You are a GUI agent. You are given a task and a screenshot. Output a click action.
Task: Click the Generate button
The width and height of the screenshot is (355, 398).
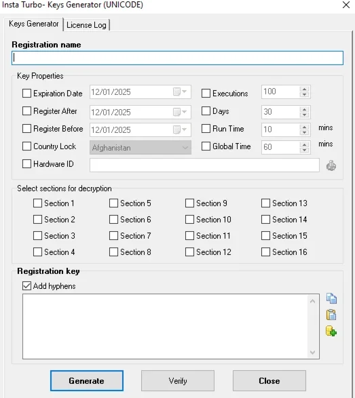(87, 381)
